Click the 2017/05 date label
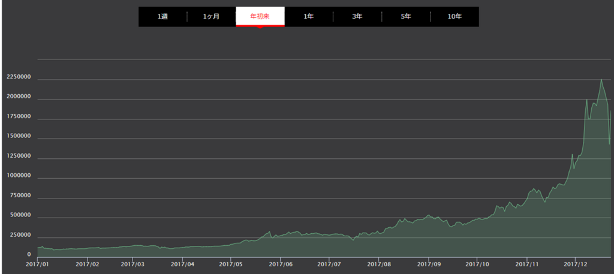Image resolution: width=614 pixels, height=274 pixels. click(x=231, y=265)
